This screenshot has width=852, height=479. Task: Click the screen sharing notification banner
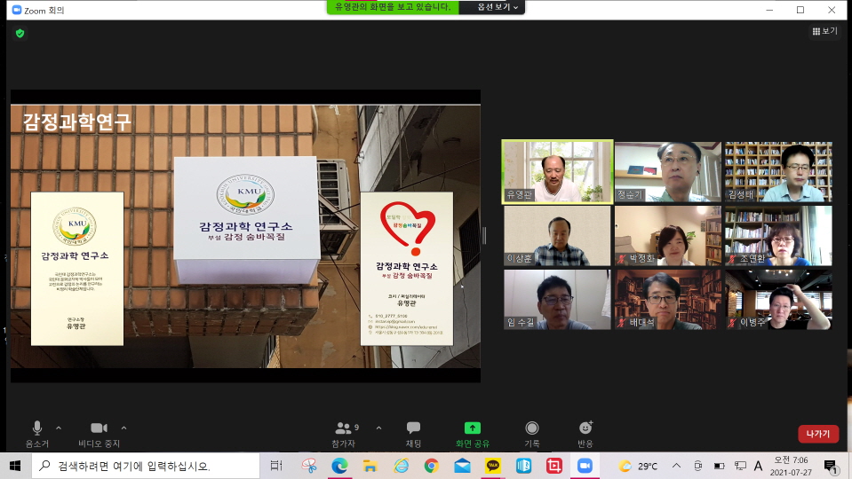(x=393, y=7)
